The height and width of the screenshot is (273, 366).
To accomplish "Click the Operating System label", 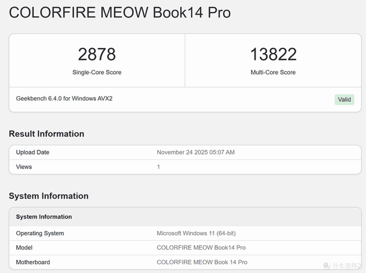I will click(x=40, y=233).
